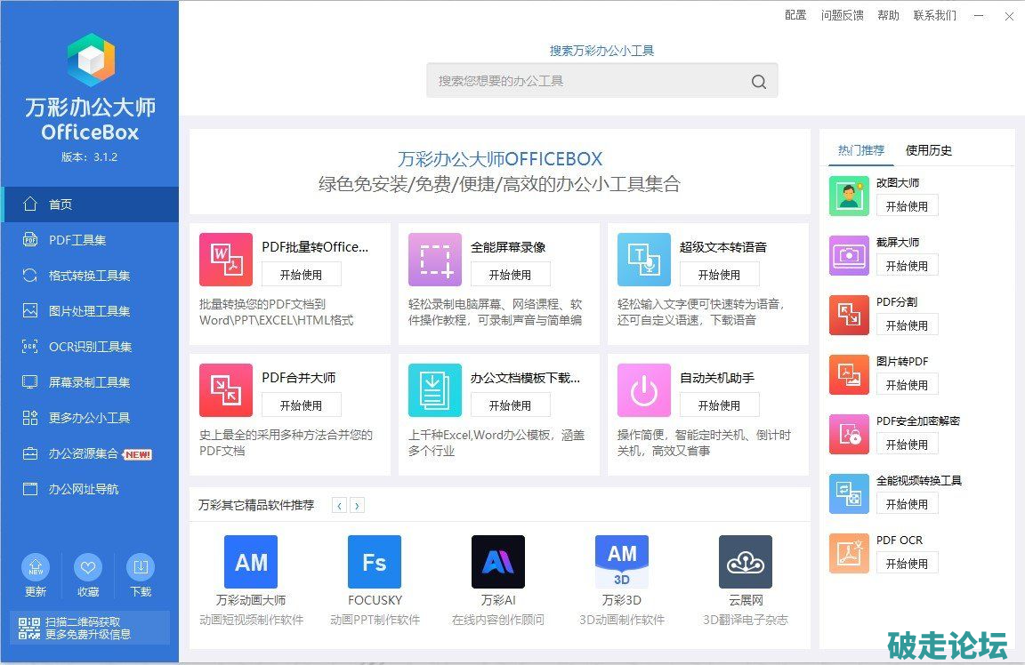The height and width of the screenshot is (665, 1025).
Task: Click the 更新 update icon in sidebar
Action: [36, 567]
